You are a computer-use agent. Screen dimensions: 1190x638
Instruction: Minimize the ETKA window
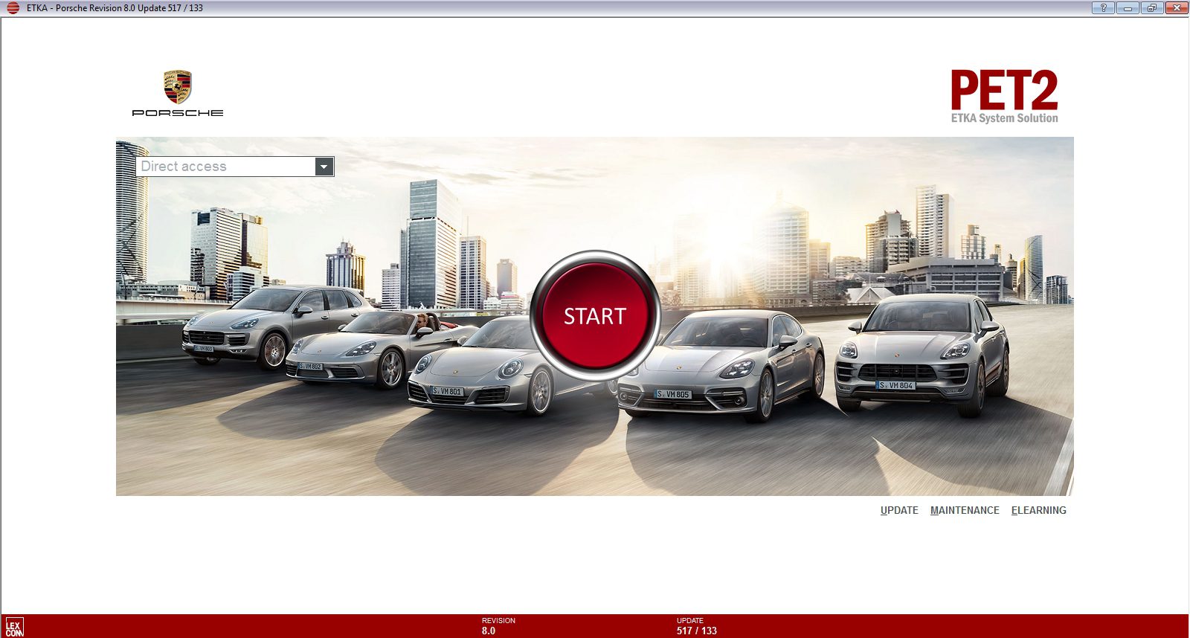[x=1128, y=8]
